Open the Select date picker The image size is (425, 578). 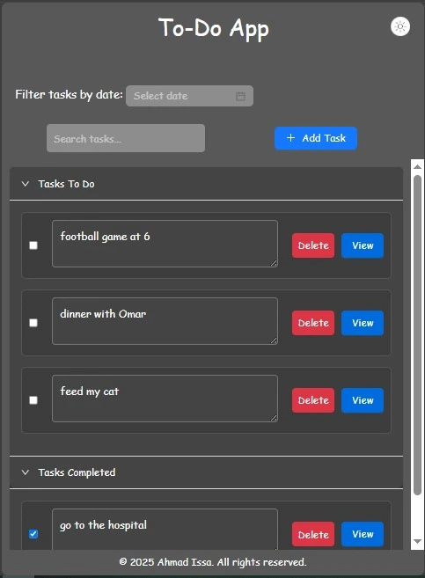(189, 96)
